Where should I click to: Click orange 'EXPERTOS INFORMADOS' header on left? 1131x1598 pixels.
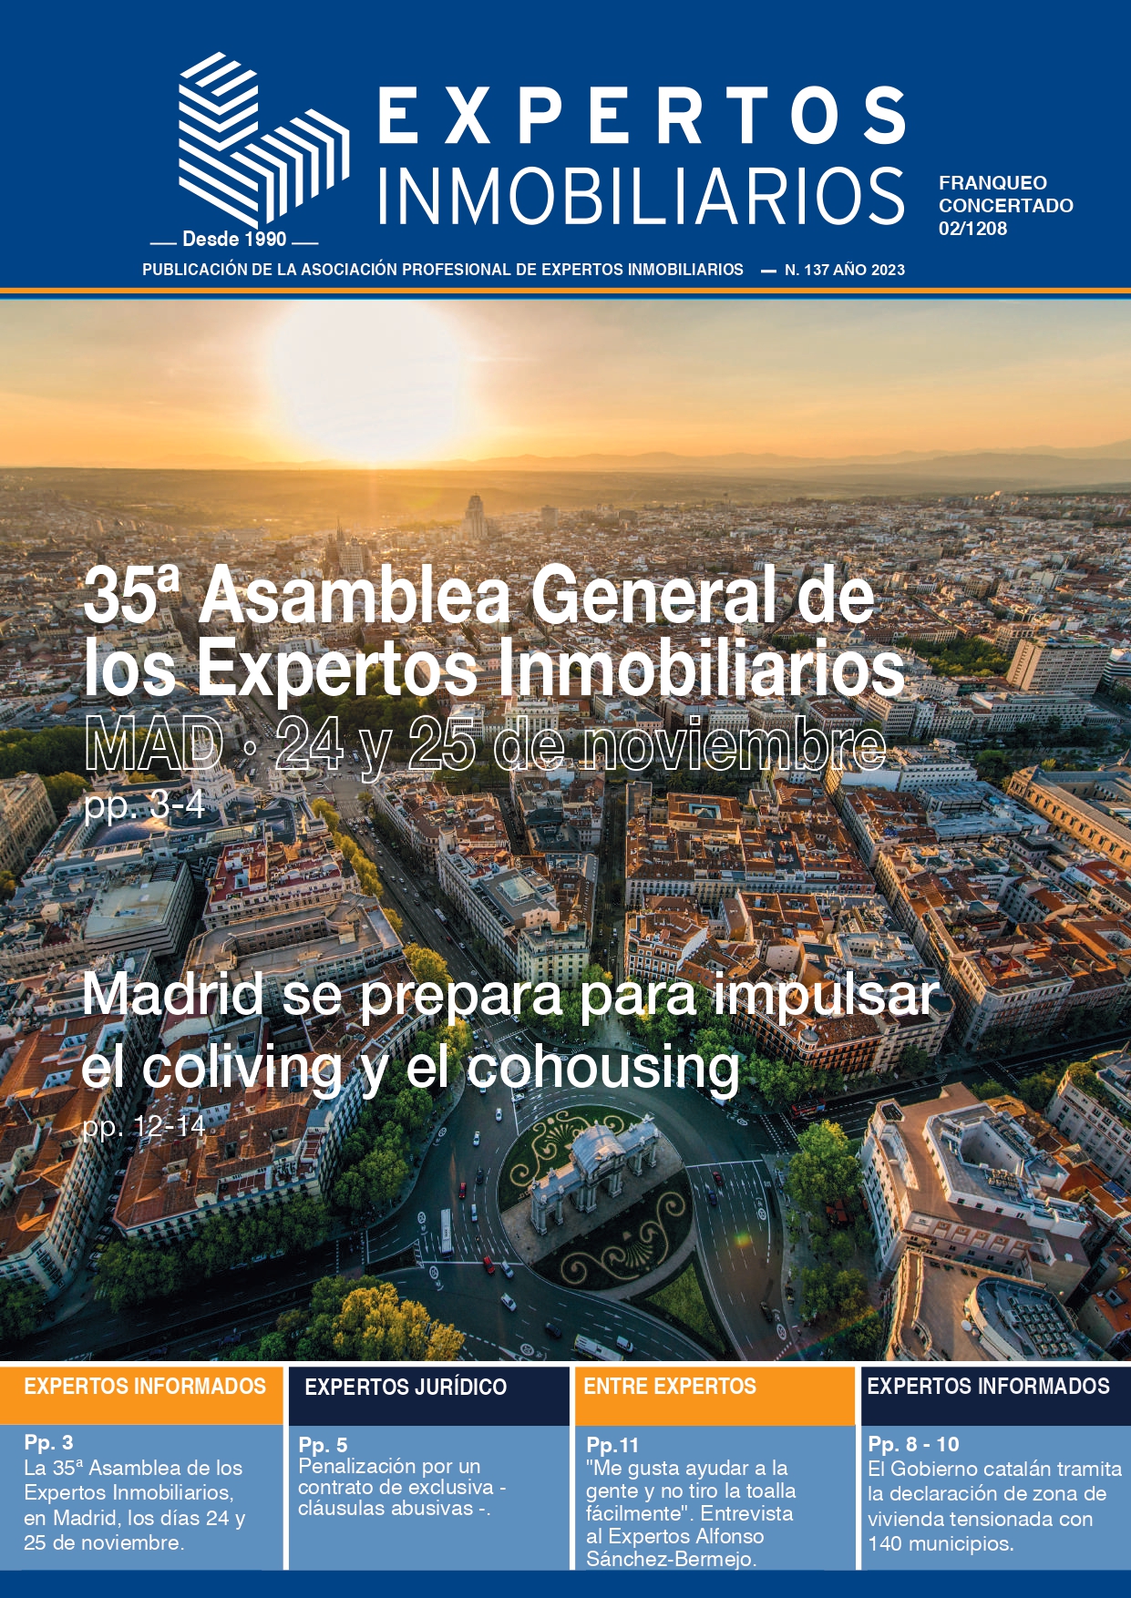click(142, 1394)
